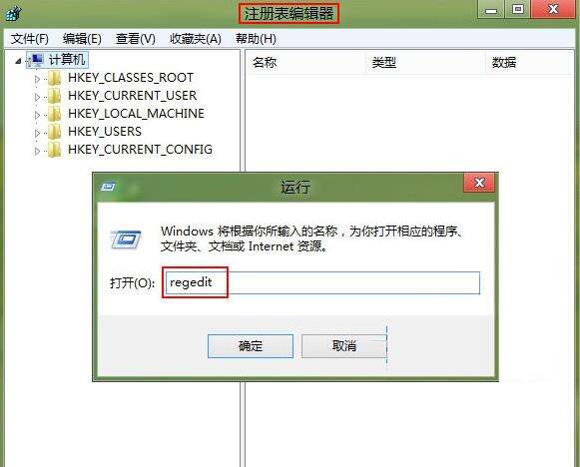
Task: Click the HKEY_LOCAL_MACHINE folder icon
Action: (x=54, y=114)
